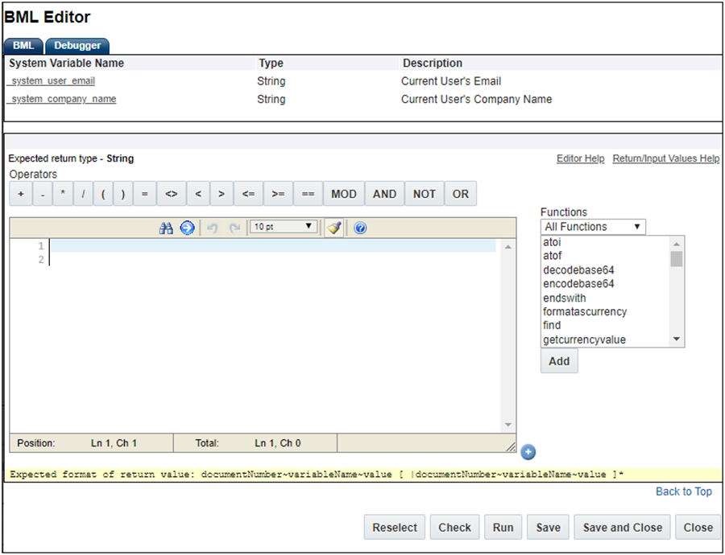Click the Check button

coord(454,528)
